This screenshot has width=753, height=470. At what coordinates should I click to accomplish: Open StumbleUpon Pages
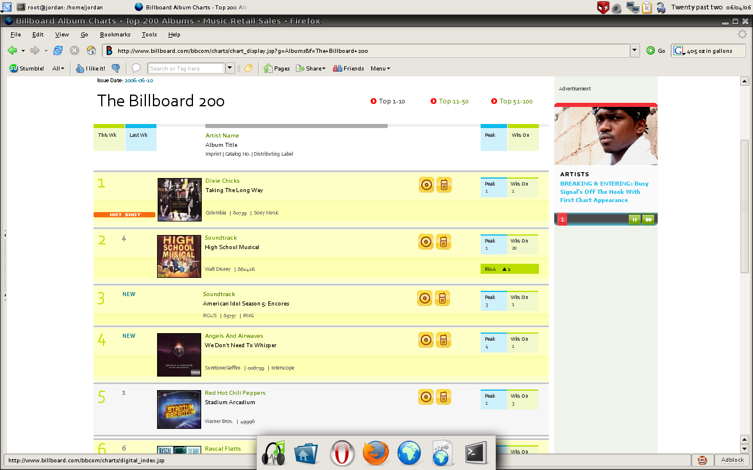click(x=277, y=68)
